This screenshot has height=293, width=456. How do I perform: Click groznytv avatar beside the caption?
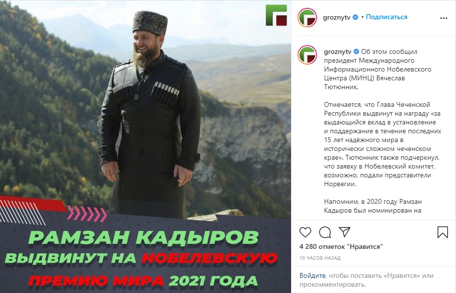[x=307, y=54]
